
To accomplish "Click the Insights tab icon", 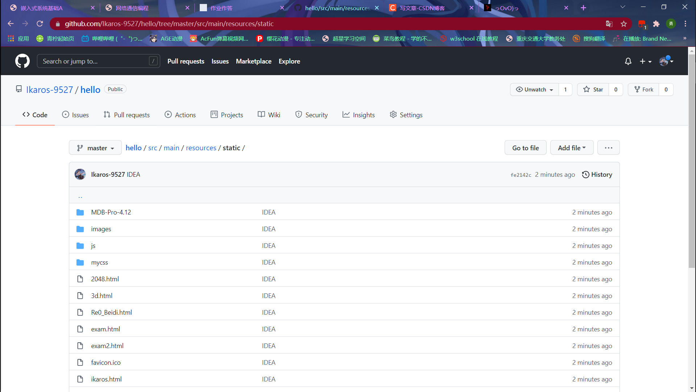I will (x=345, y=115).
